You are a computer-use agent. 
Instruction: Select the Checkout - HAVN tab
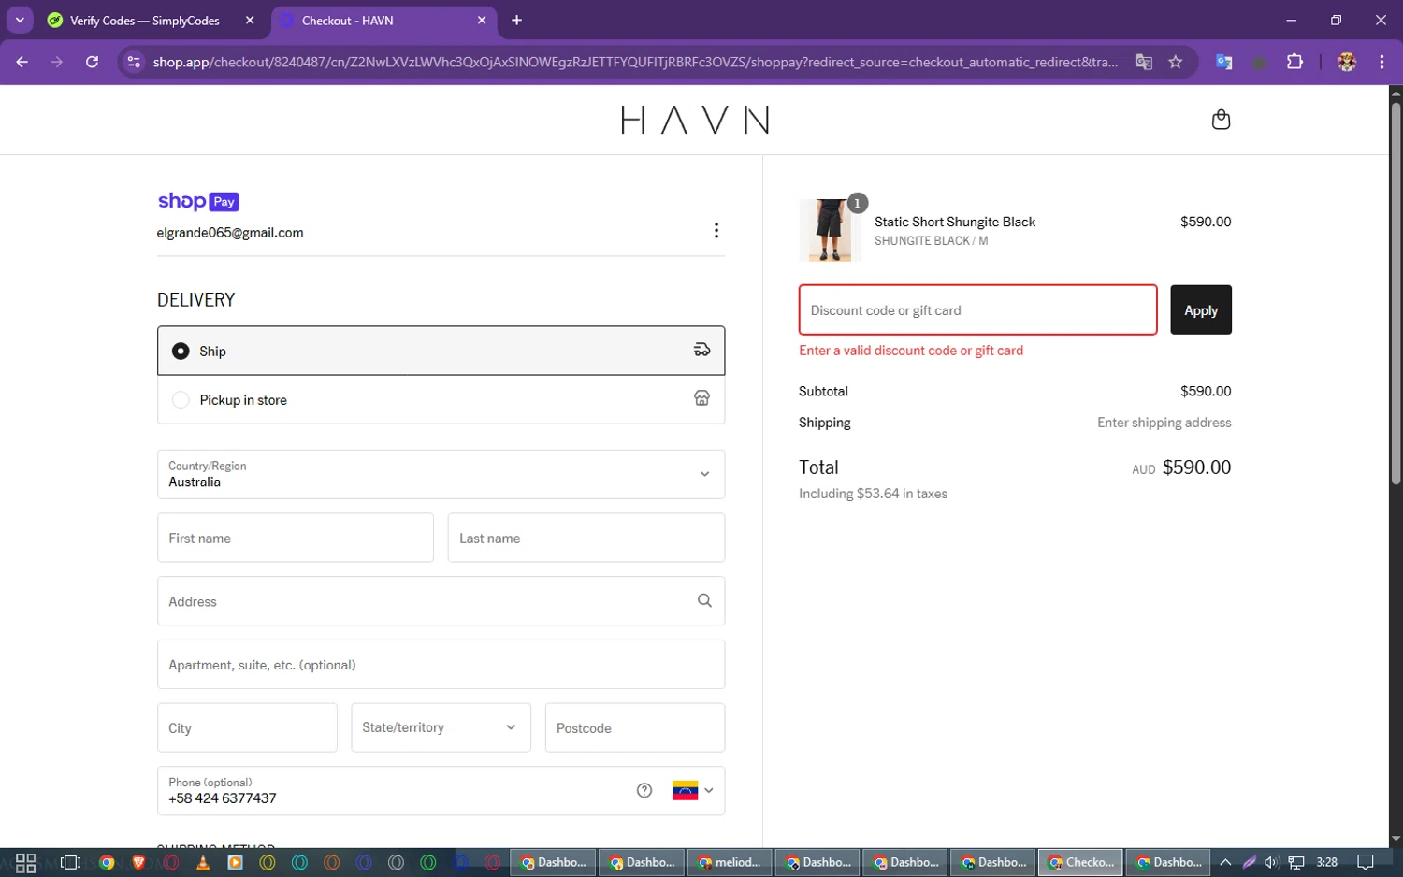click(x=384, y=20)
